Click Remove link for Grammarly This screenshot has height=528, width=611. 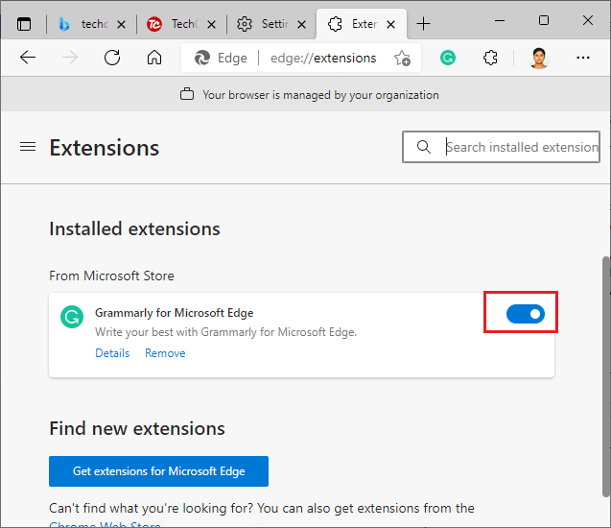click(x=165, y=353)
